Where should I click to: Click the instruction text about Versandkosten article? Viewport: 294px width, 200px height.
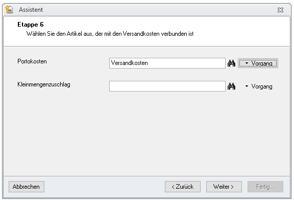coord(110,34)
